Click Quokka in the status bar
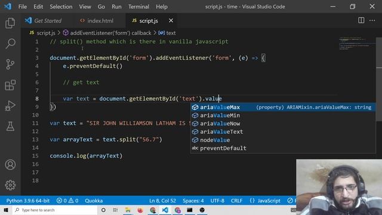The width and height of the screenshot is (382, 215). 94,201
